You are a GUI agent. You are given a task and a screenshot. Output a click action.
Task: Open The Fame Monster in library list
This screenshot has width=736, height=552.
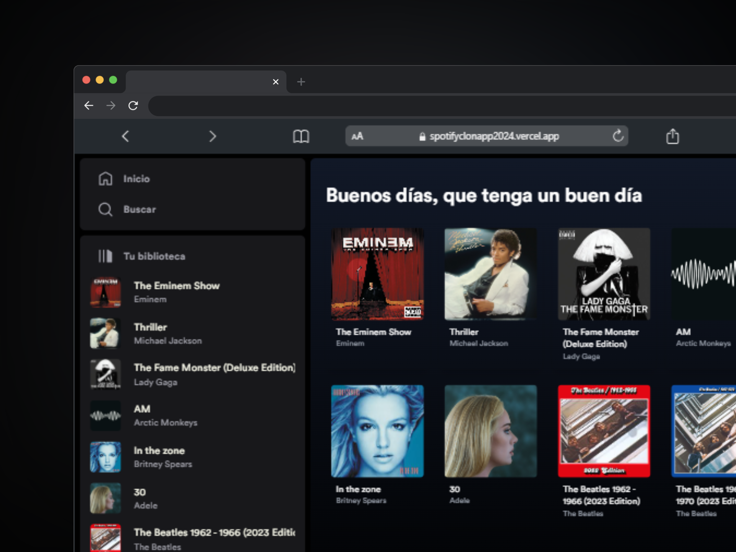point(192,374)
